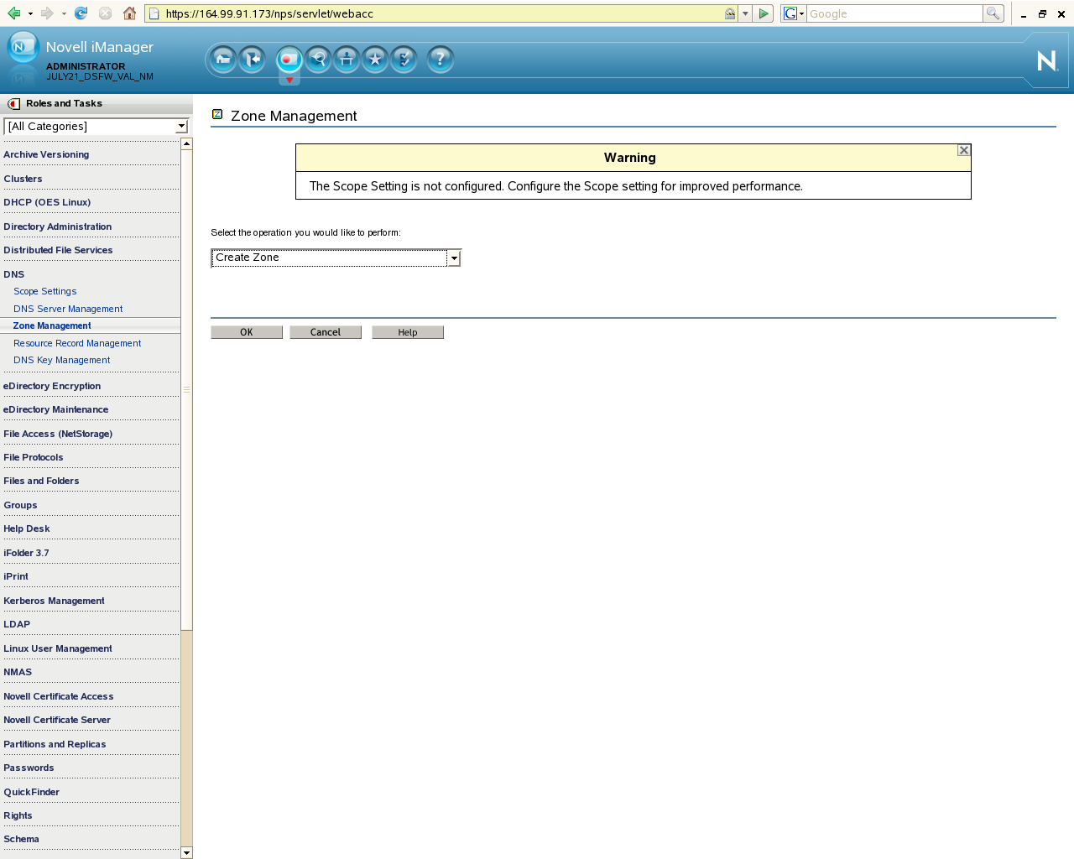Open Resource Record Management link
Image resolution: width=1074 pixels, height=859 pixels.
[x=77, y=343]
